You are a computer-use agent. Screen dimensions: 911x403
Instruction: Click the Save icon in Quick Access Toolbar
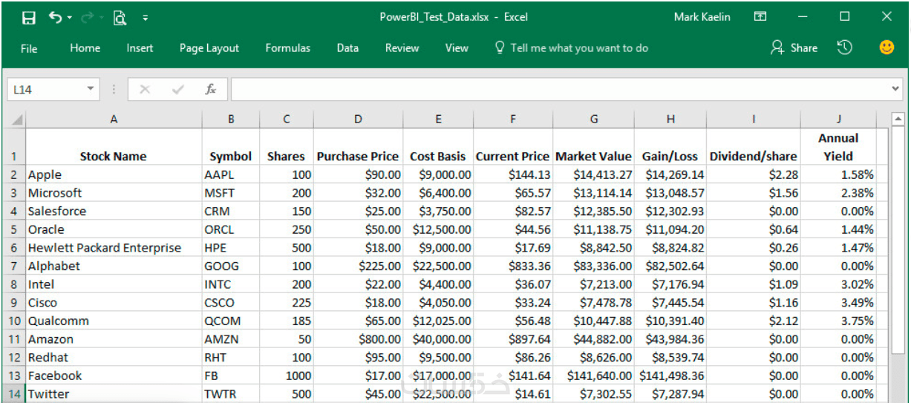(29, 17)
